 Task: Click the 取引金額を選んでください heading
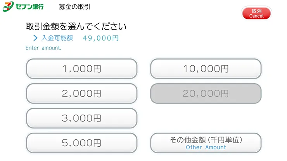tap(76, 27)
